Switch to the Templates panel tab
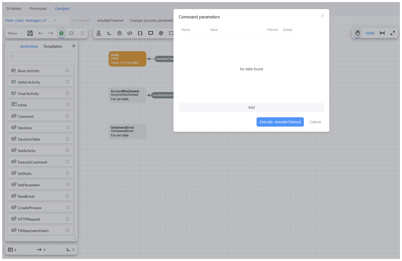The width and height of the screenshot is (402, 261). (52, 46)
